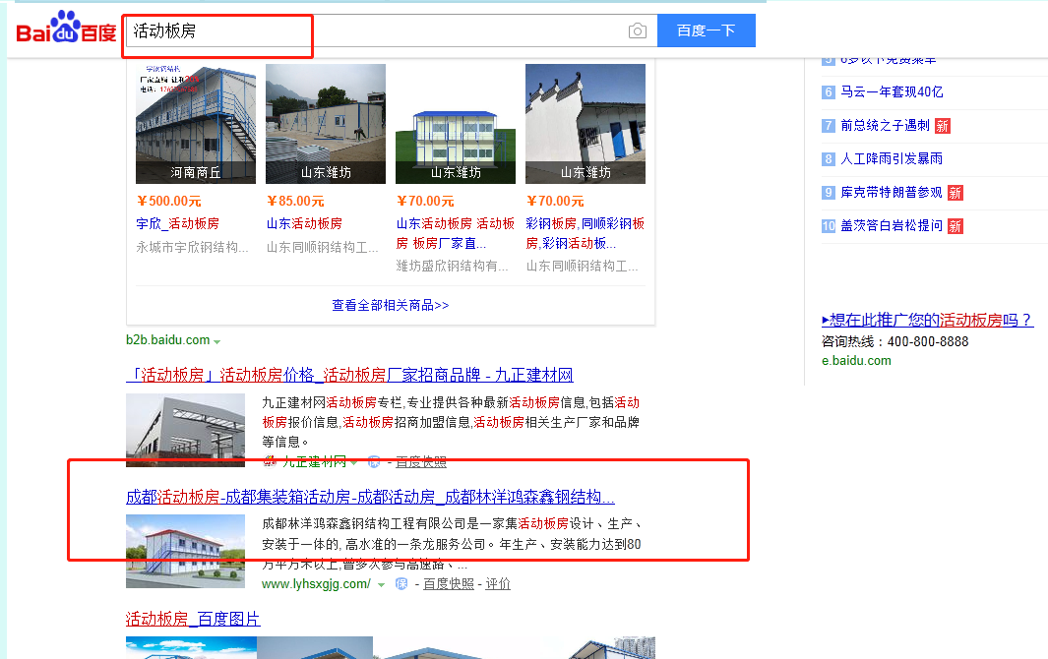The height and width of the screenshot is (659, 1048).
Task: Open www.lyhsxgjg.com/ URL link
Action: [x=316, y=584]
